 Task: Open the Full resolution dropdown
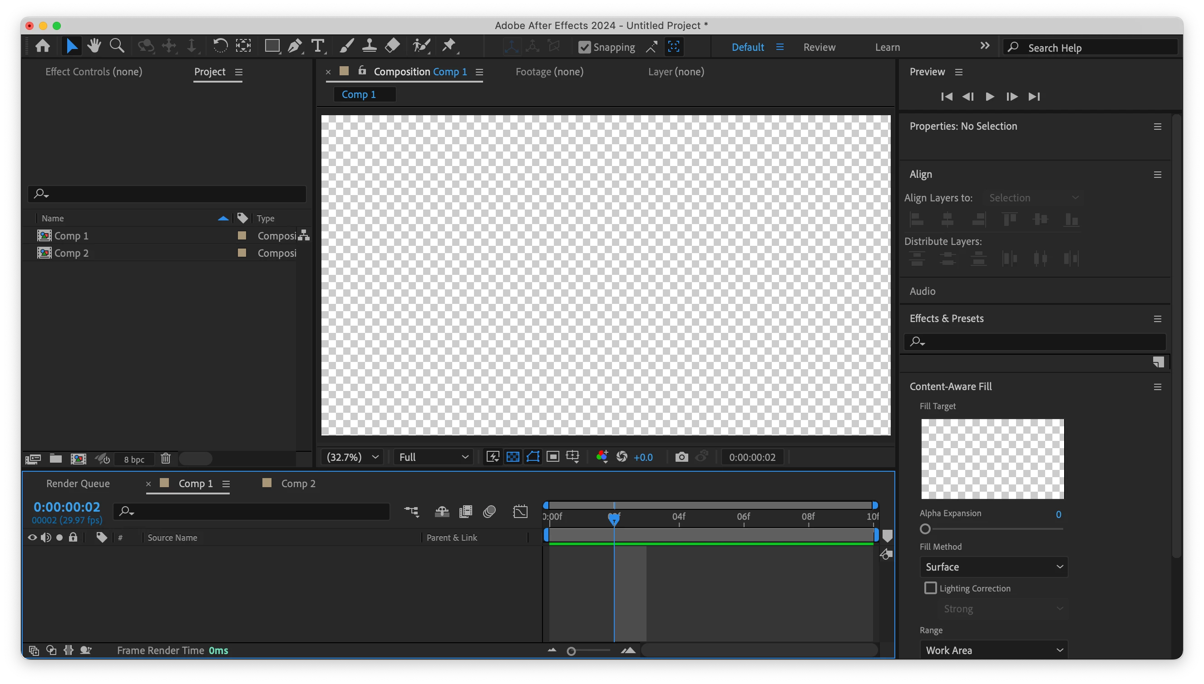pyautogui.click(x=433, y=457)
